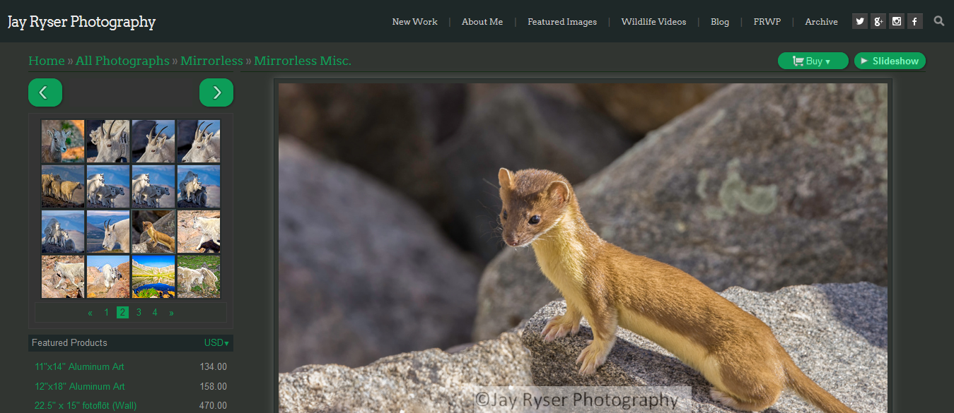Expand the Buy dropdown menu

tap(813, 61)
